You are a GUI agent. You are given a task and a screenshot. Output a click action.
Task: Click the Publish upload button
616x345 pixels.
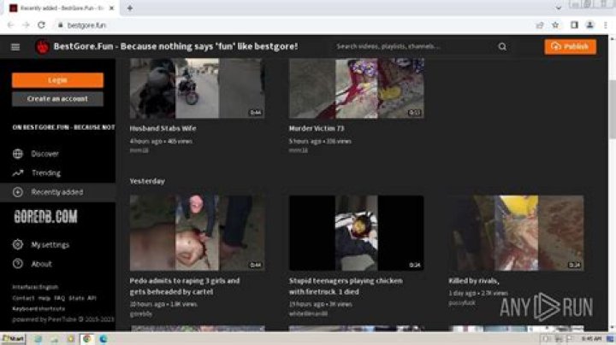click(570, 46)
